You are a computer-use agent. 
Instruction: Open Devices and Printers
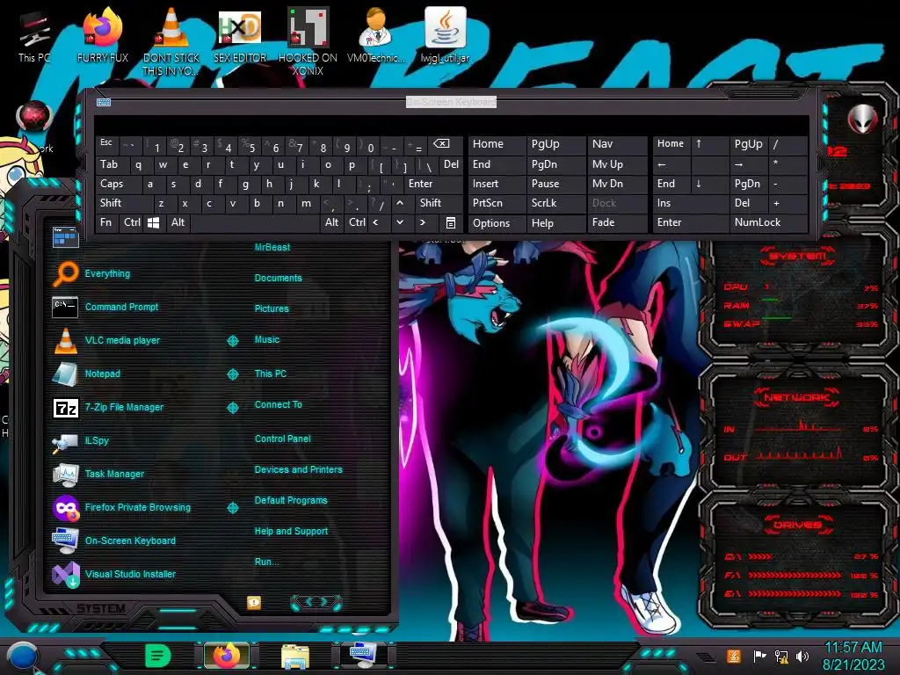(x=298, y=469)
